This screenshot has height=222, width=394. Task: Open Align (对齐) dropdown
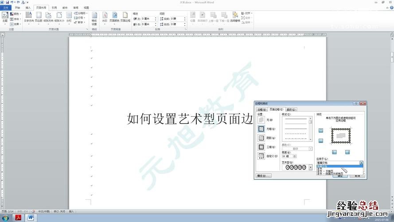point(247,13)
